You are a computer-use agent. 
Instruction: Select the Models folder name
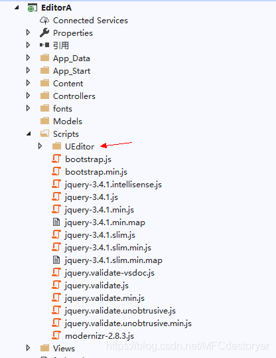click(x=68, y=122)
